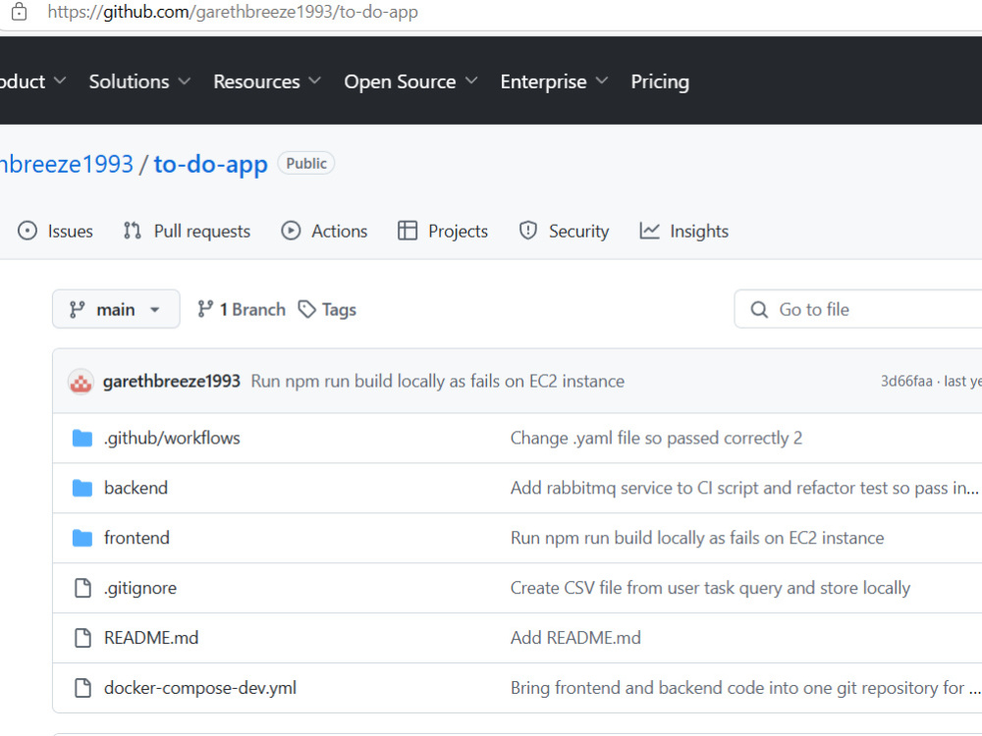This screenshot has height=736, width=982.
Task: Click the tag icon beside Tags
Action: (x=306, y=309)
